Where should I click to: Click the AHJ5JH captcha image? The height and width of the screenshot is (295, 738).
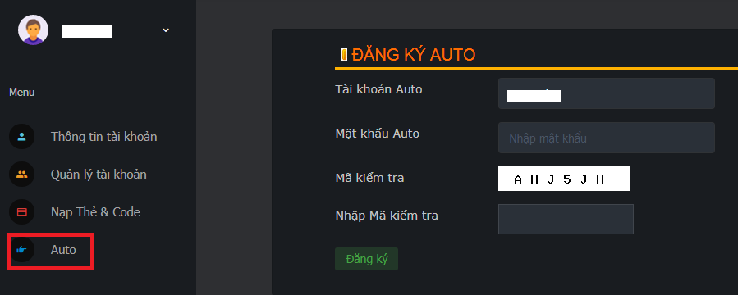coord(563,179)
